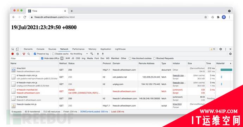Go back with the browser back arrow
243x127 pixels.
pos(14,17)
